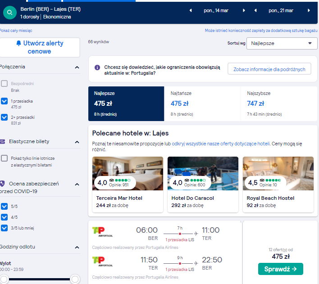Click right handle of Wylot time slider
The height and width of the screenshot is (284, 319).
[x=75, y=279]
